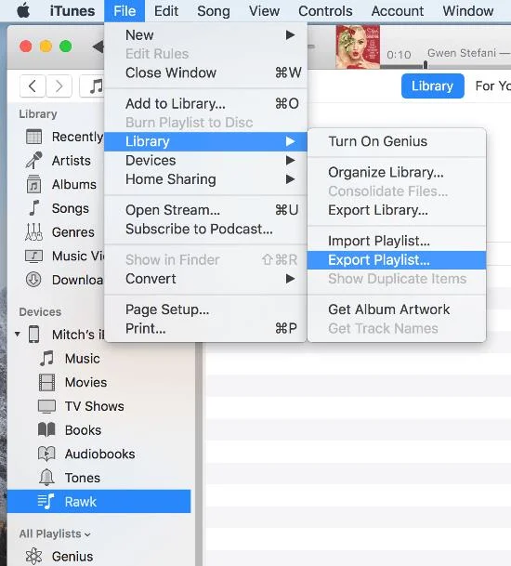Click the TV Shows monitor icon
The height and width of the screenshot is (566, 511).
click(46, 406)
